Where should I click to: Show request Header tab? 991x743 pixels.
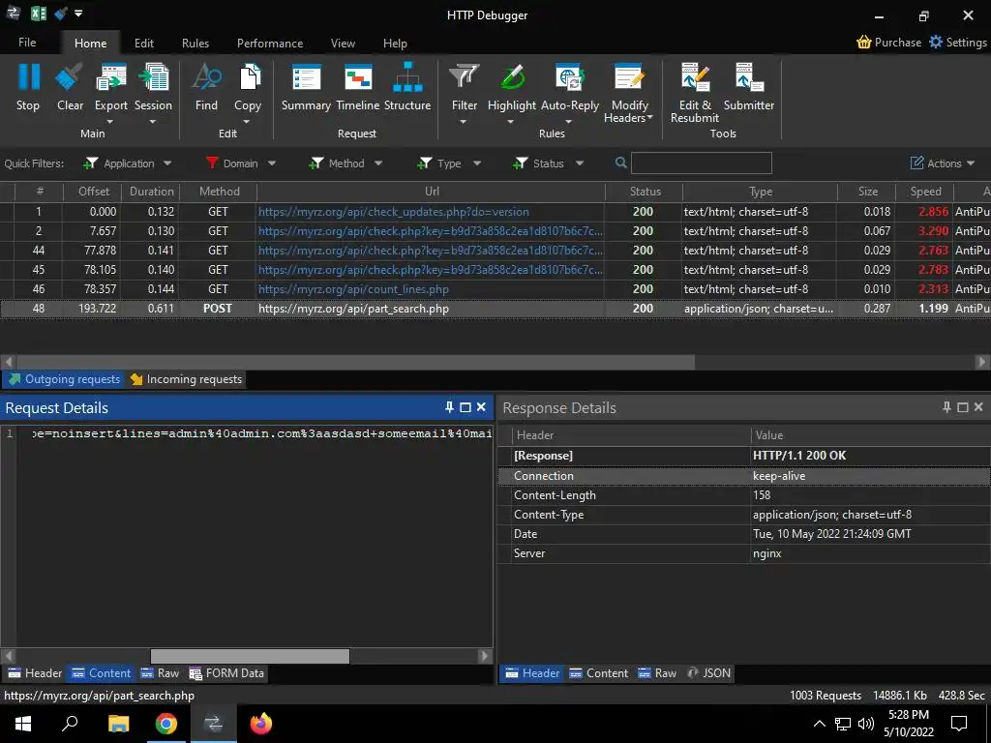coord(35,673)
